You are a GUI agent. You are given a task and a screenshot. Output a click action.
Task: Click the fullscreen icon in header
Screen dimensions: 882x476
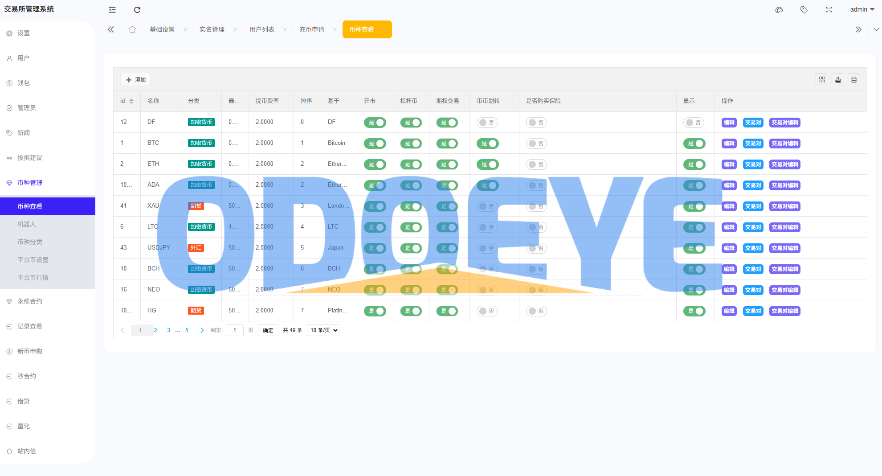coord(829,10)
